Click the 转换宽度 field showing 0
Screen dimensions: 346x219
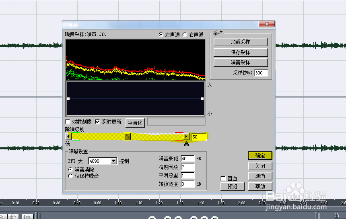tap(187, 184)
